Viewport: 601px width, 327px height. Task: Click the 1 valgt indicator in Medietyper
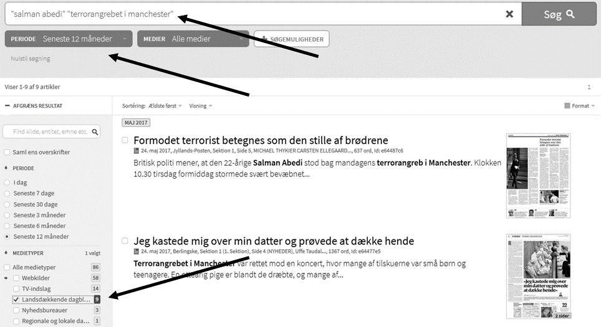pos(93,253)
